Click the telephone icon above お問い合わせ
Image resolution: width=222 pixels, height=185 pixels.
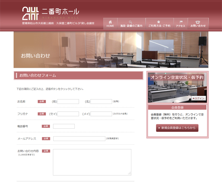[198, 22]
